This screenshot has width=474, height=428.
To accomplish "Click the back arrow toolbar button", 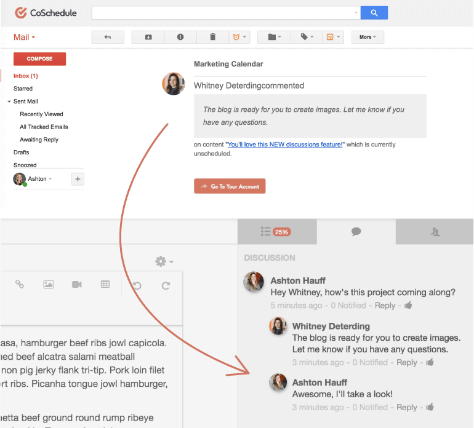I will click(x=108, y=37).
